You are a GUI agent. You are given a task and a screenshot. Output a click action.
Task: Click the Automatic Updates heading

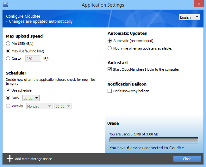point(127,33)
